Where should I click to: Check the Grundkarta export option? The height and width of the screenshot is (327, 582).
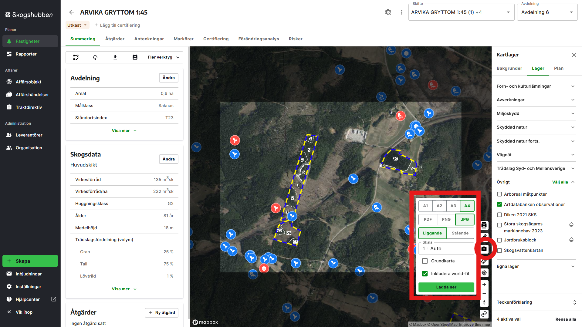click(x=425, y=261)
